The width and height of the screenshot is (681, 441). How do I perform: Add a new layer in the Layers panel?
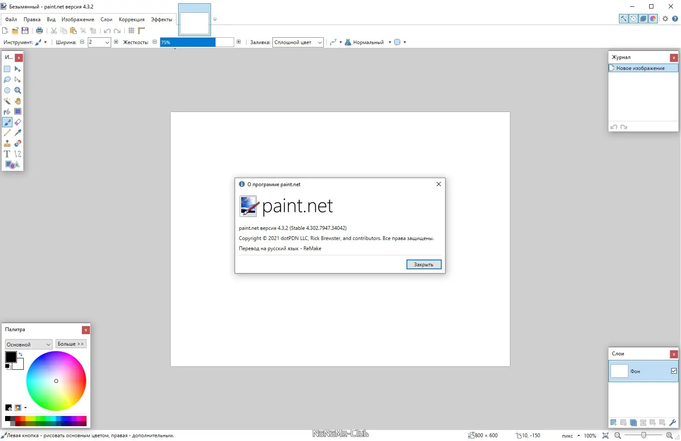[614, 422]
